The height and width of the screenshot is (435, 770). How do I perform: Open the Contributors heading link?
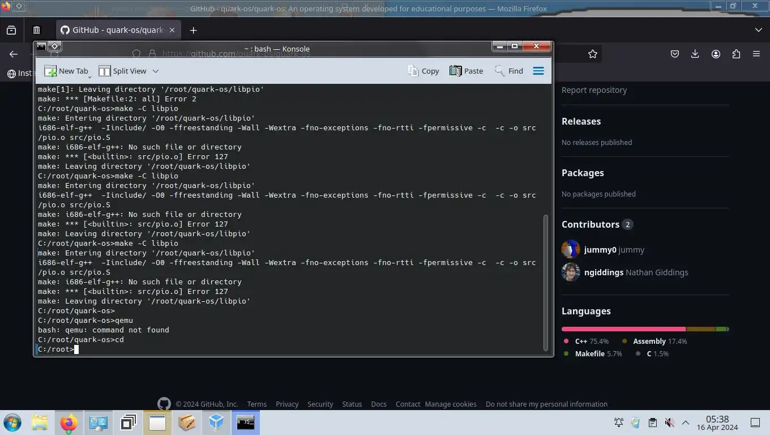pyautogui.click(x=597, y=224)
